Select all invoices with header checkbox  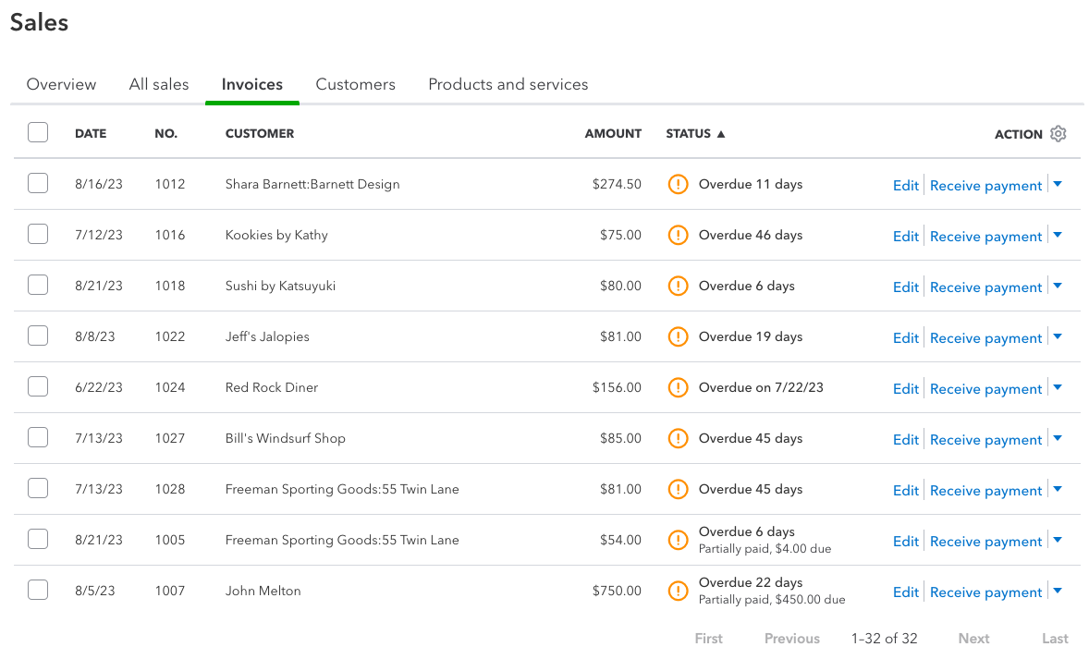(38, 133)
